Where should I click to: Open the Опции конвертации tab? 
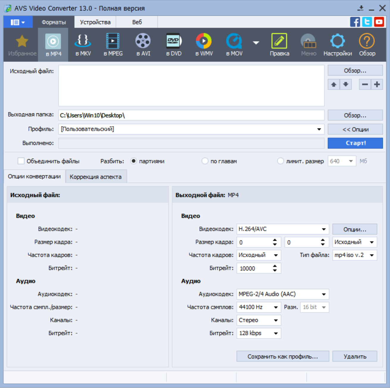pyautogui.click(x=34, y=176)
